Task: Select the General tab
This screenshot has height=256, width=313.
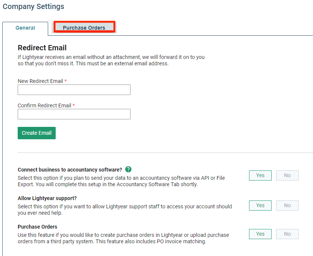Action: [x=25, y=28]
